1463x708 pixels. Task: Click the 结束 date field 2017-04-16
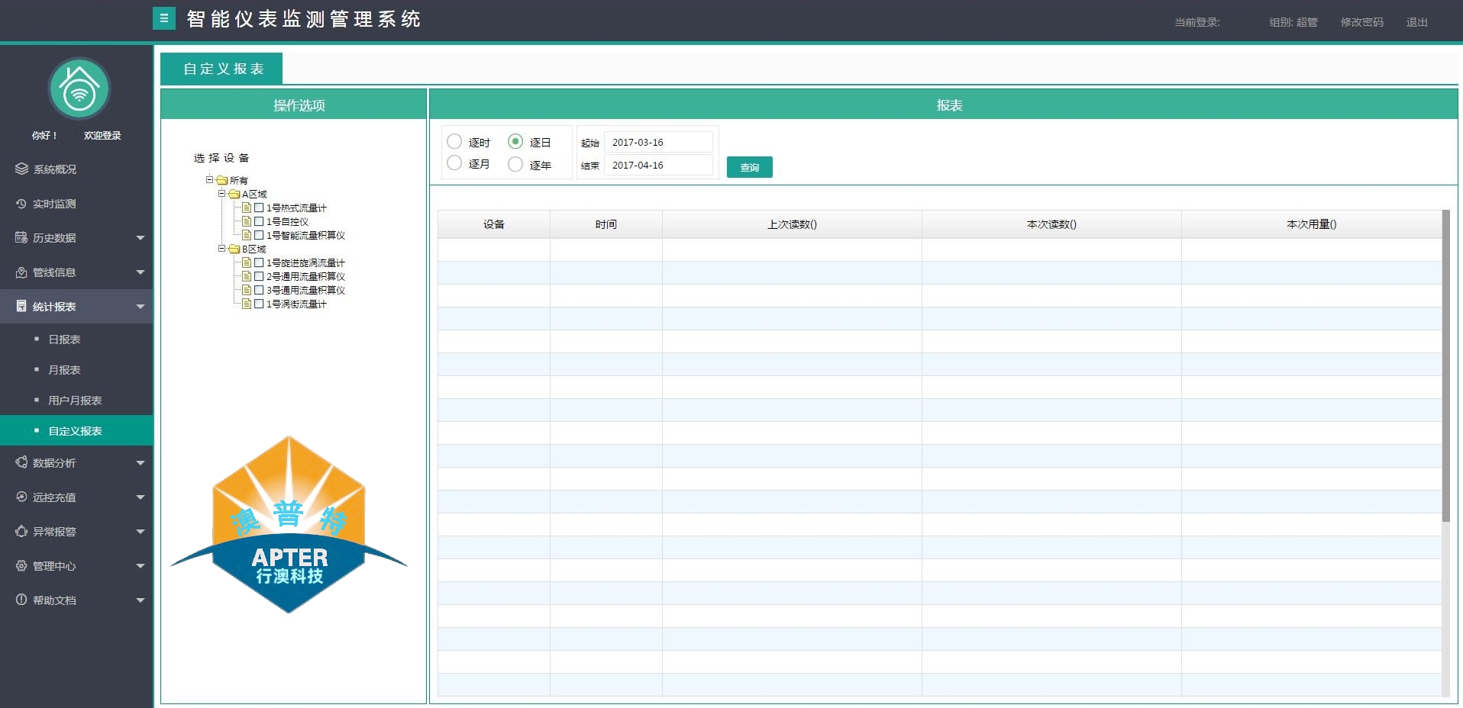658,165
